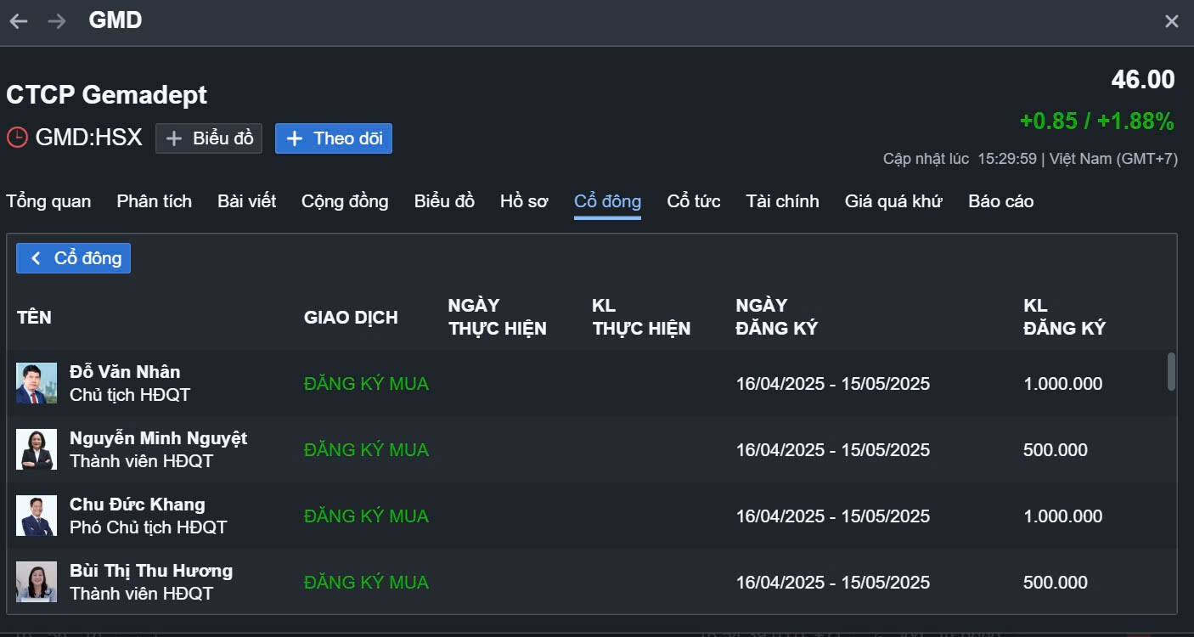1194x637 pixels.
Task: Click 1.000.000 volume in Chu Đức Khang row
Action: (1063, 516)
